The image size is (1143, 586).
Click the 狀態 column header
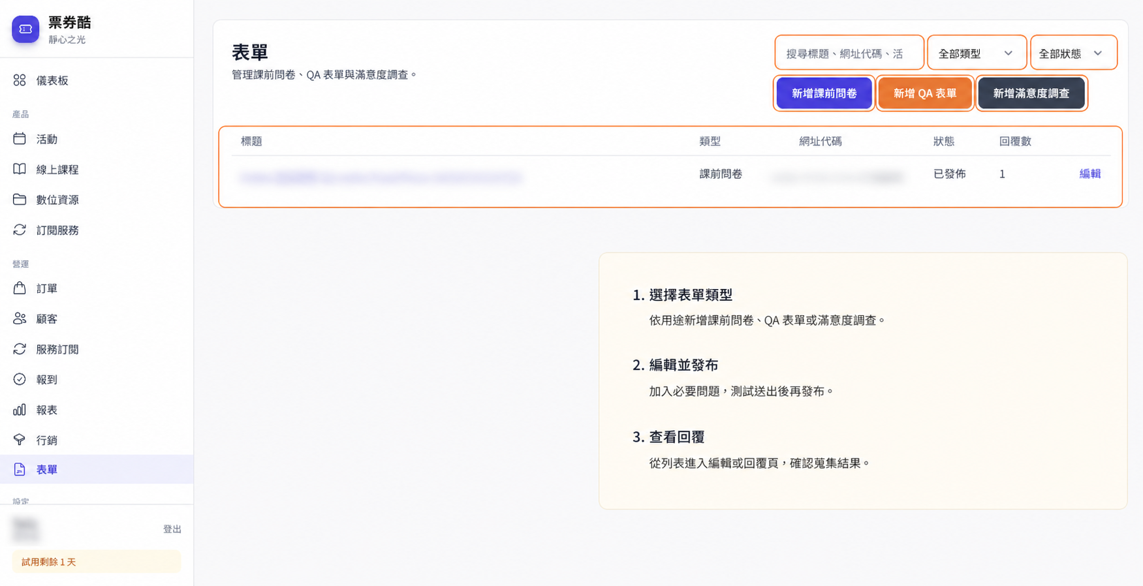(944, 141)
